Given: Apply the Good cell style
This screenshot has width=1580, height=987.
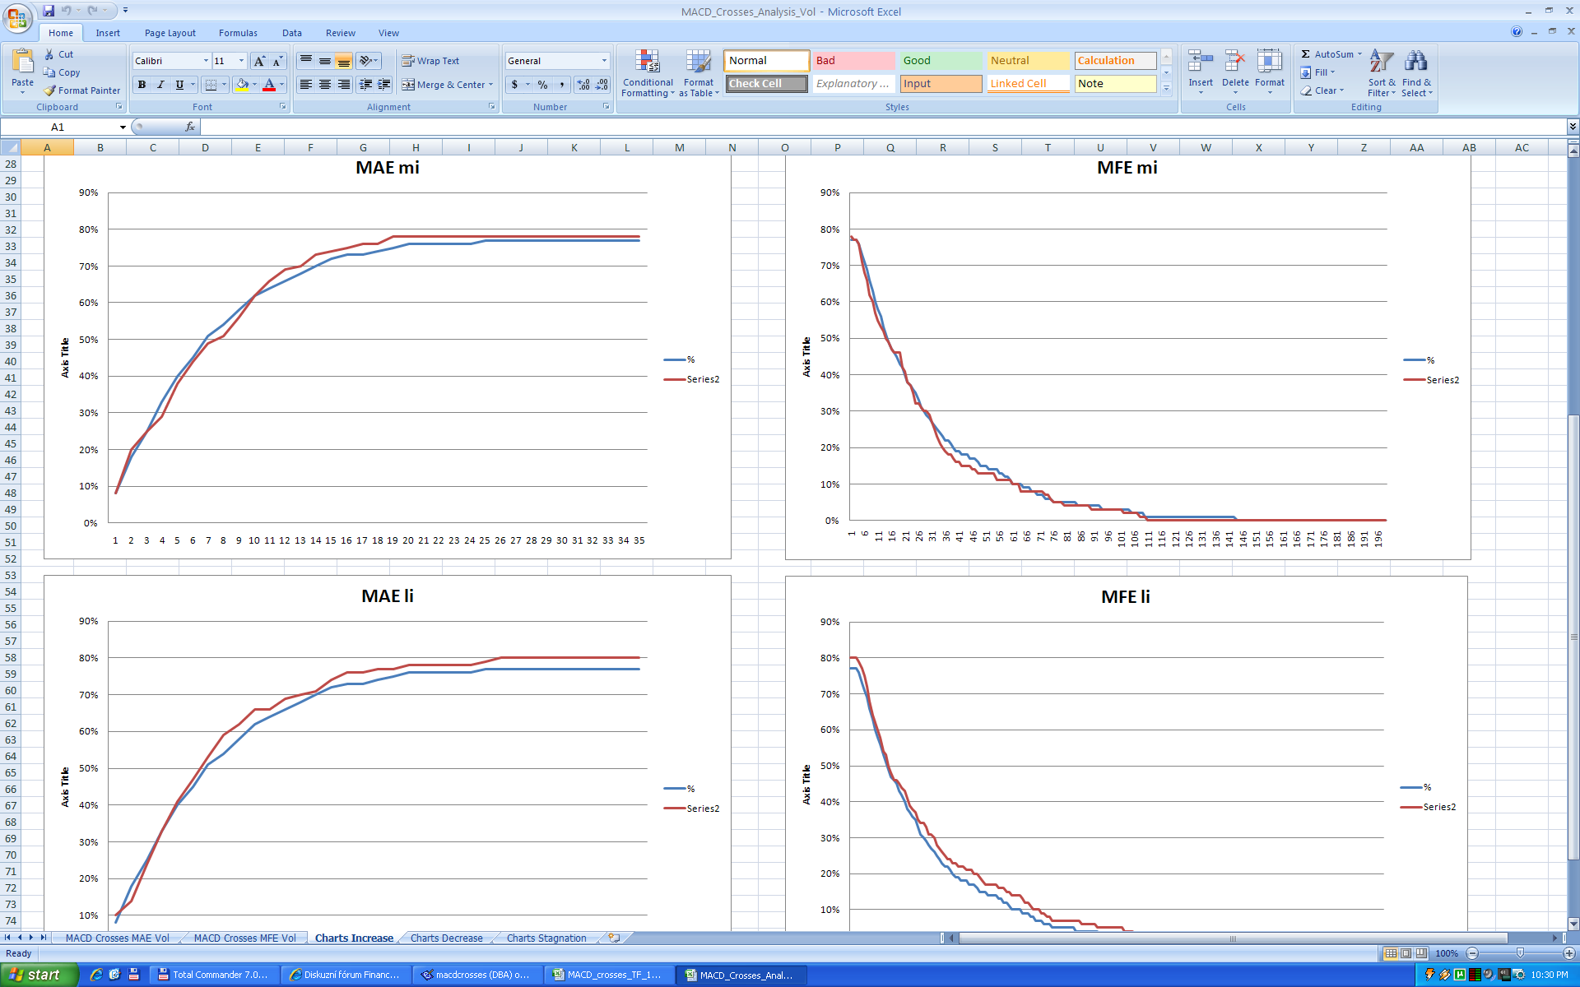Looking at the screenshot, I should (941, 61).
